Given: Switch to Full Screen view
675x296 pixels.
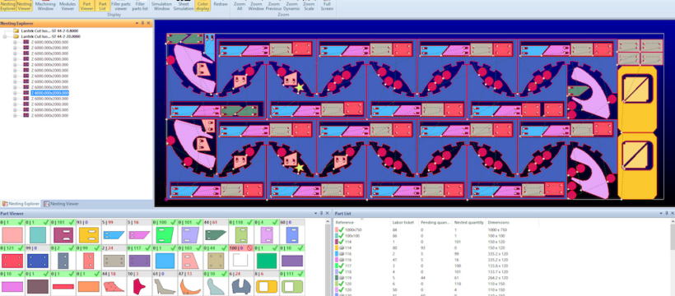Looking at the screenshot, I should tap(327, 6).
